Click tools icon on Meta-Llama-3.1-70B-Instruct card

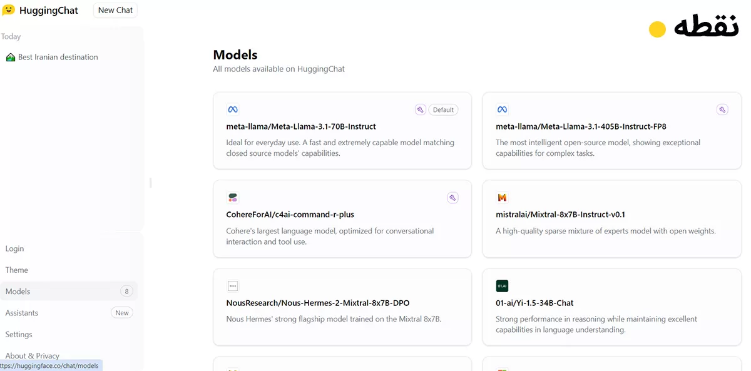click(x=421, y=109)
